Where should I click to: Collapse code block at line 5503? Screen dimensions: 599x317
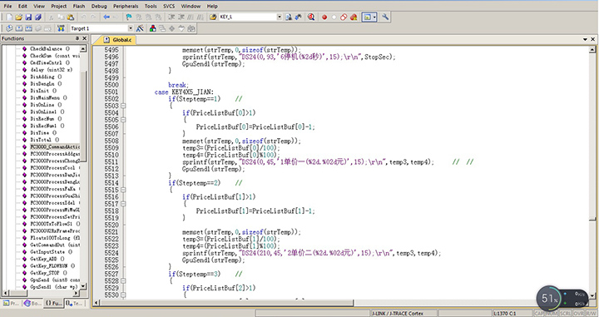coord(123,106)
